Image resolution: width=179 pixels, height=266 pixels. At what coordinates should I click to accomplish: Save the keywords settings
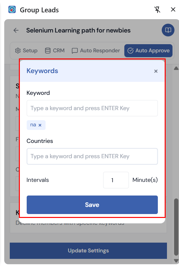tap(92, 205)
